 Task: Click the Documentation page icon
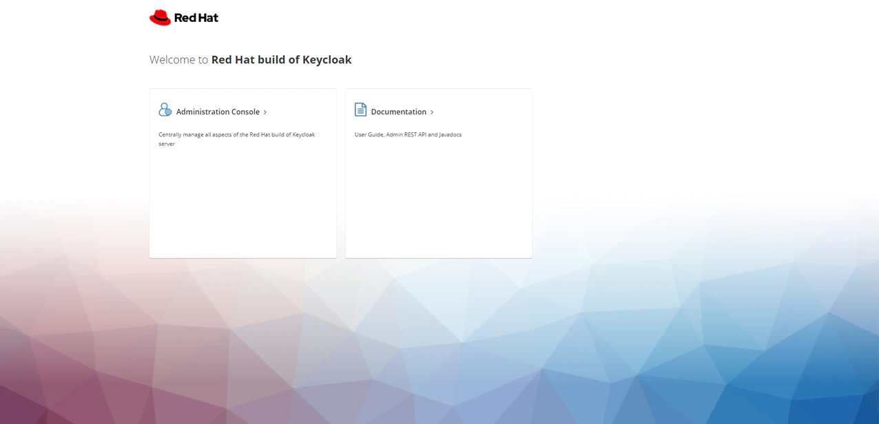[360, 109]
